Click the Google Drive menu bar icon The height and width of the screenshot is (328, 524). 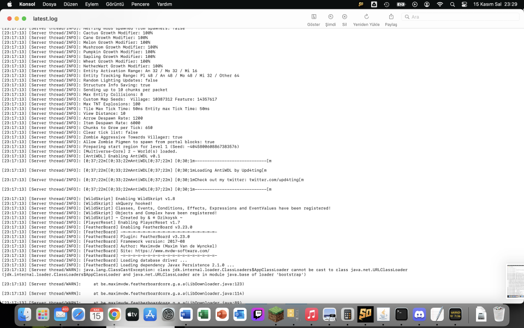point(374,4)
